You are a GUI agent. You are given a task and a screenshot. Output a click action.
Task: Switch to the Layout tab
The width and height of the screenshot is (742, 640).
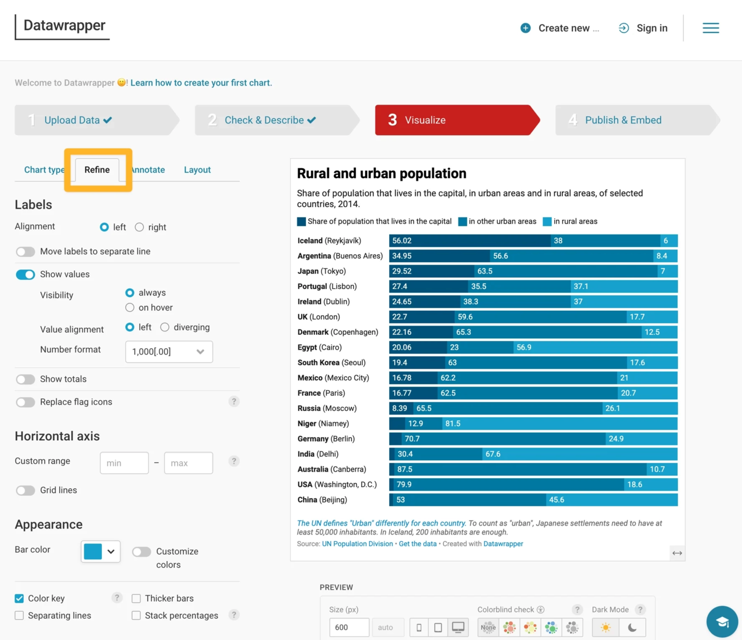197,170
